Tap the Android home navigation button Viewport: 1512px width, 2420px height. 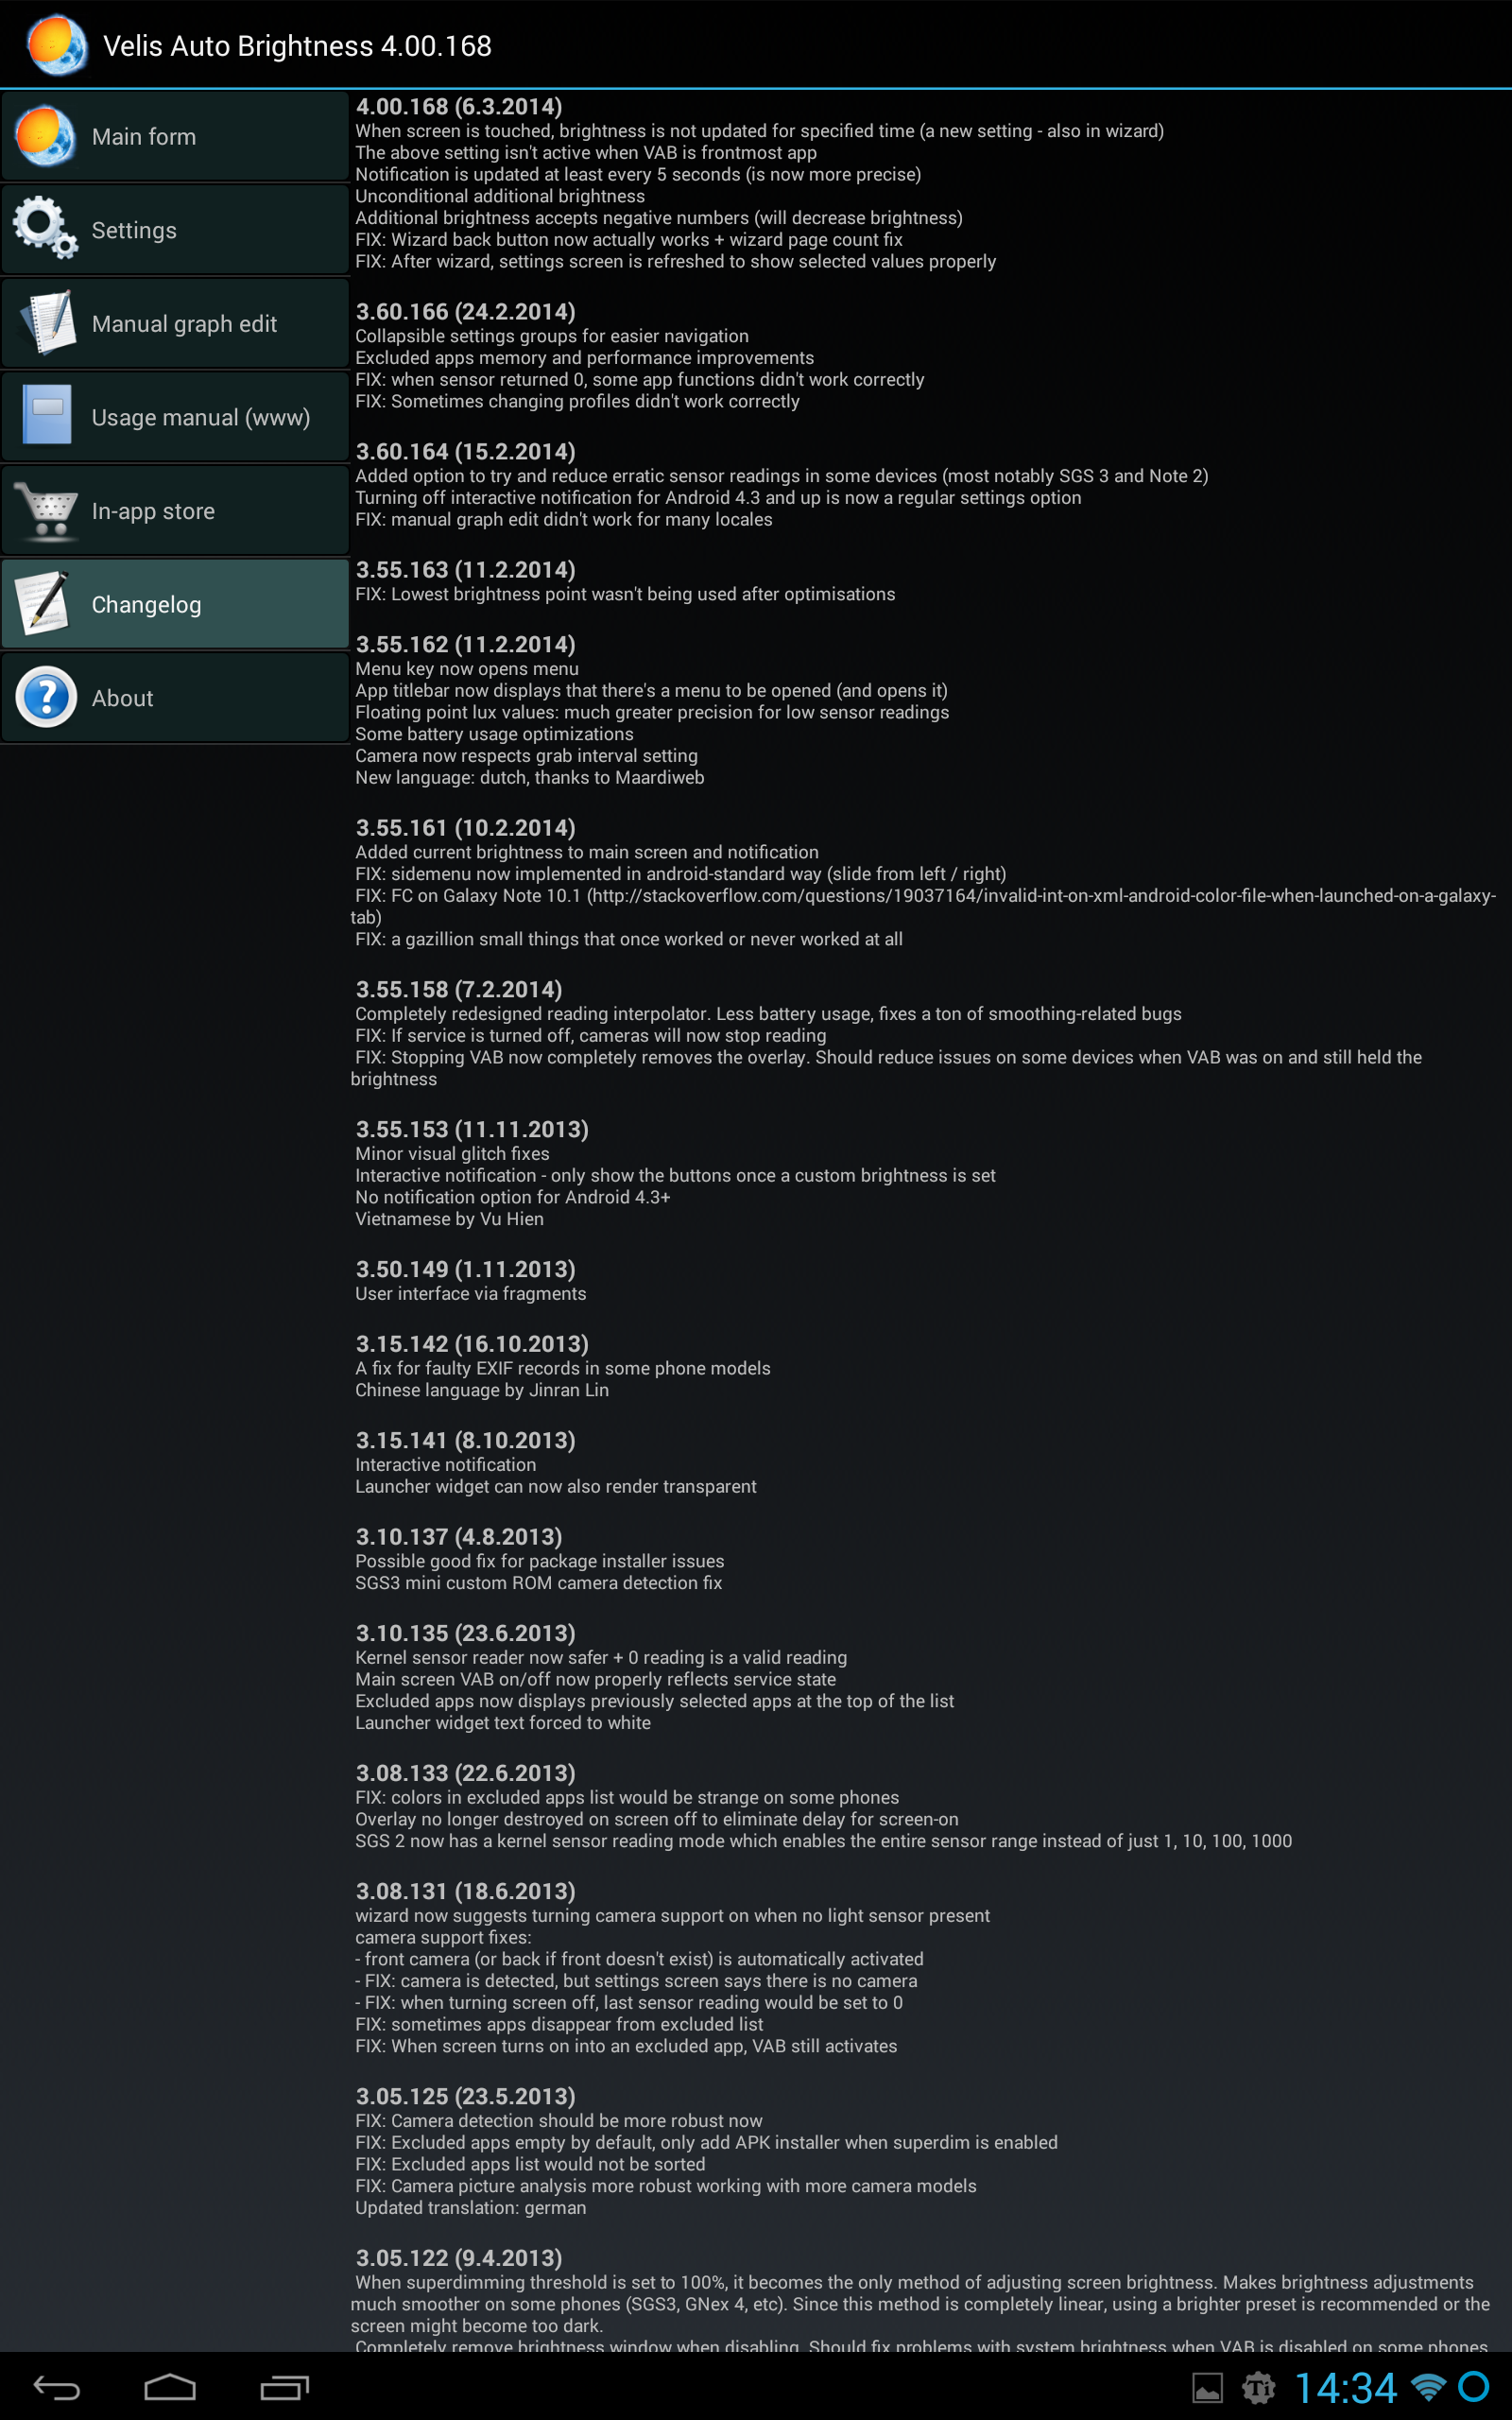click(170, 2388)
